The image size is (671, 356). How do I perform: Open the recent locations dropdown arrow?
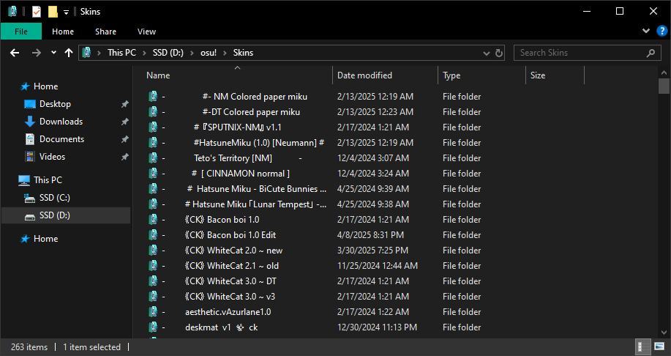[53, 53]
